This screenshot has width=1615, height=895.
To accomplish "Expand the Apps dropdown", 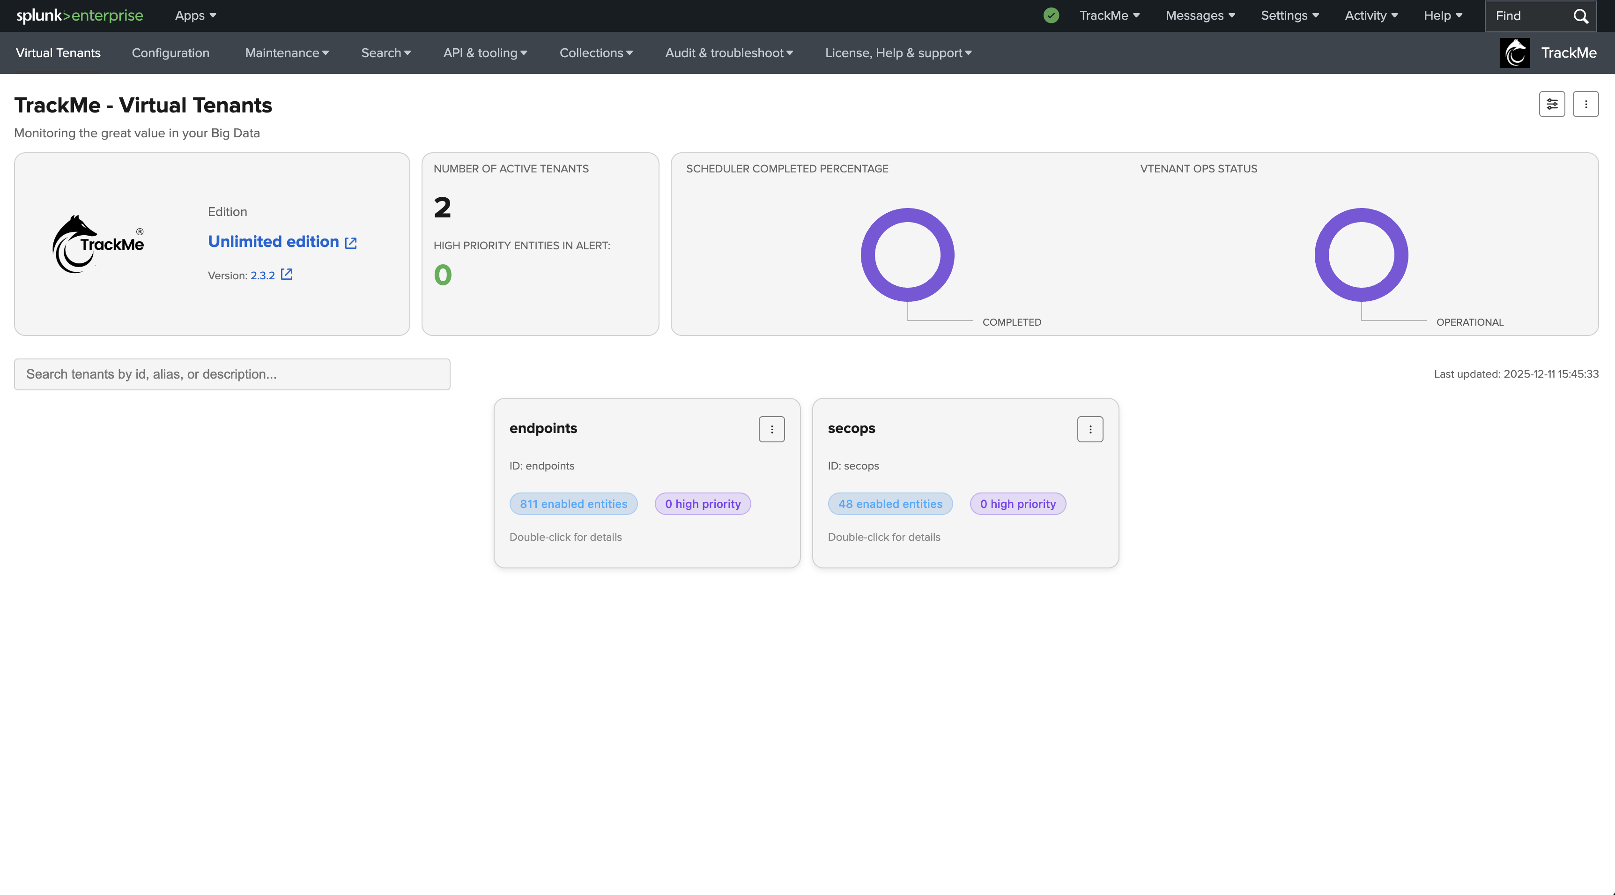I will coord(195,15).
